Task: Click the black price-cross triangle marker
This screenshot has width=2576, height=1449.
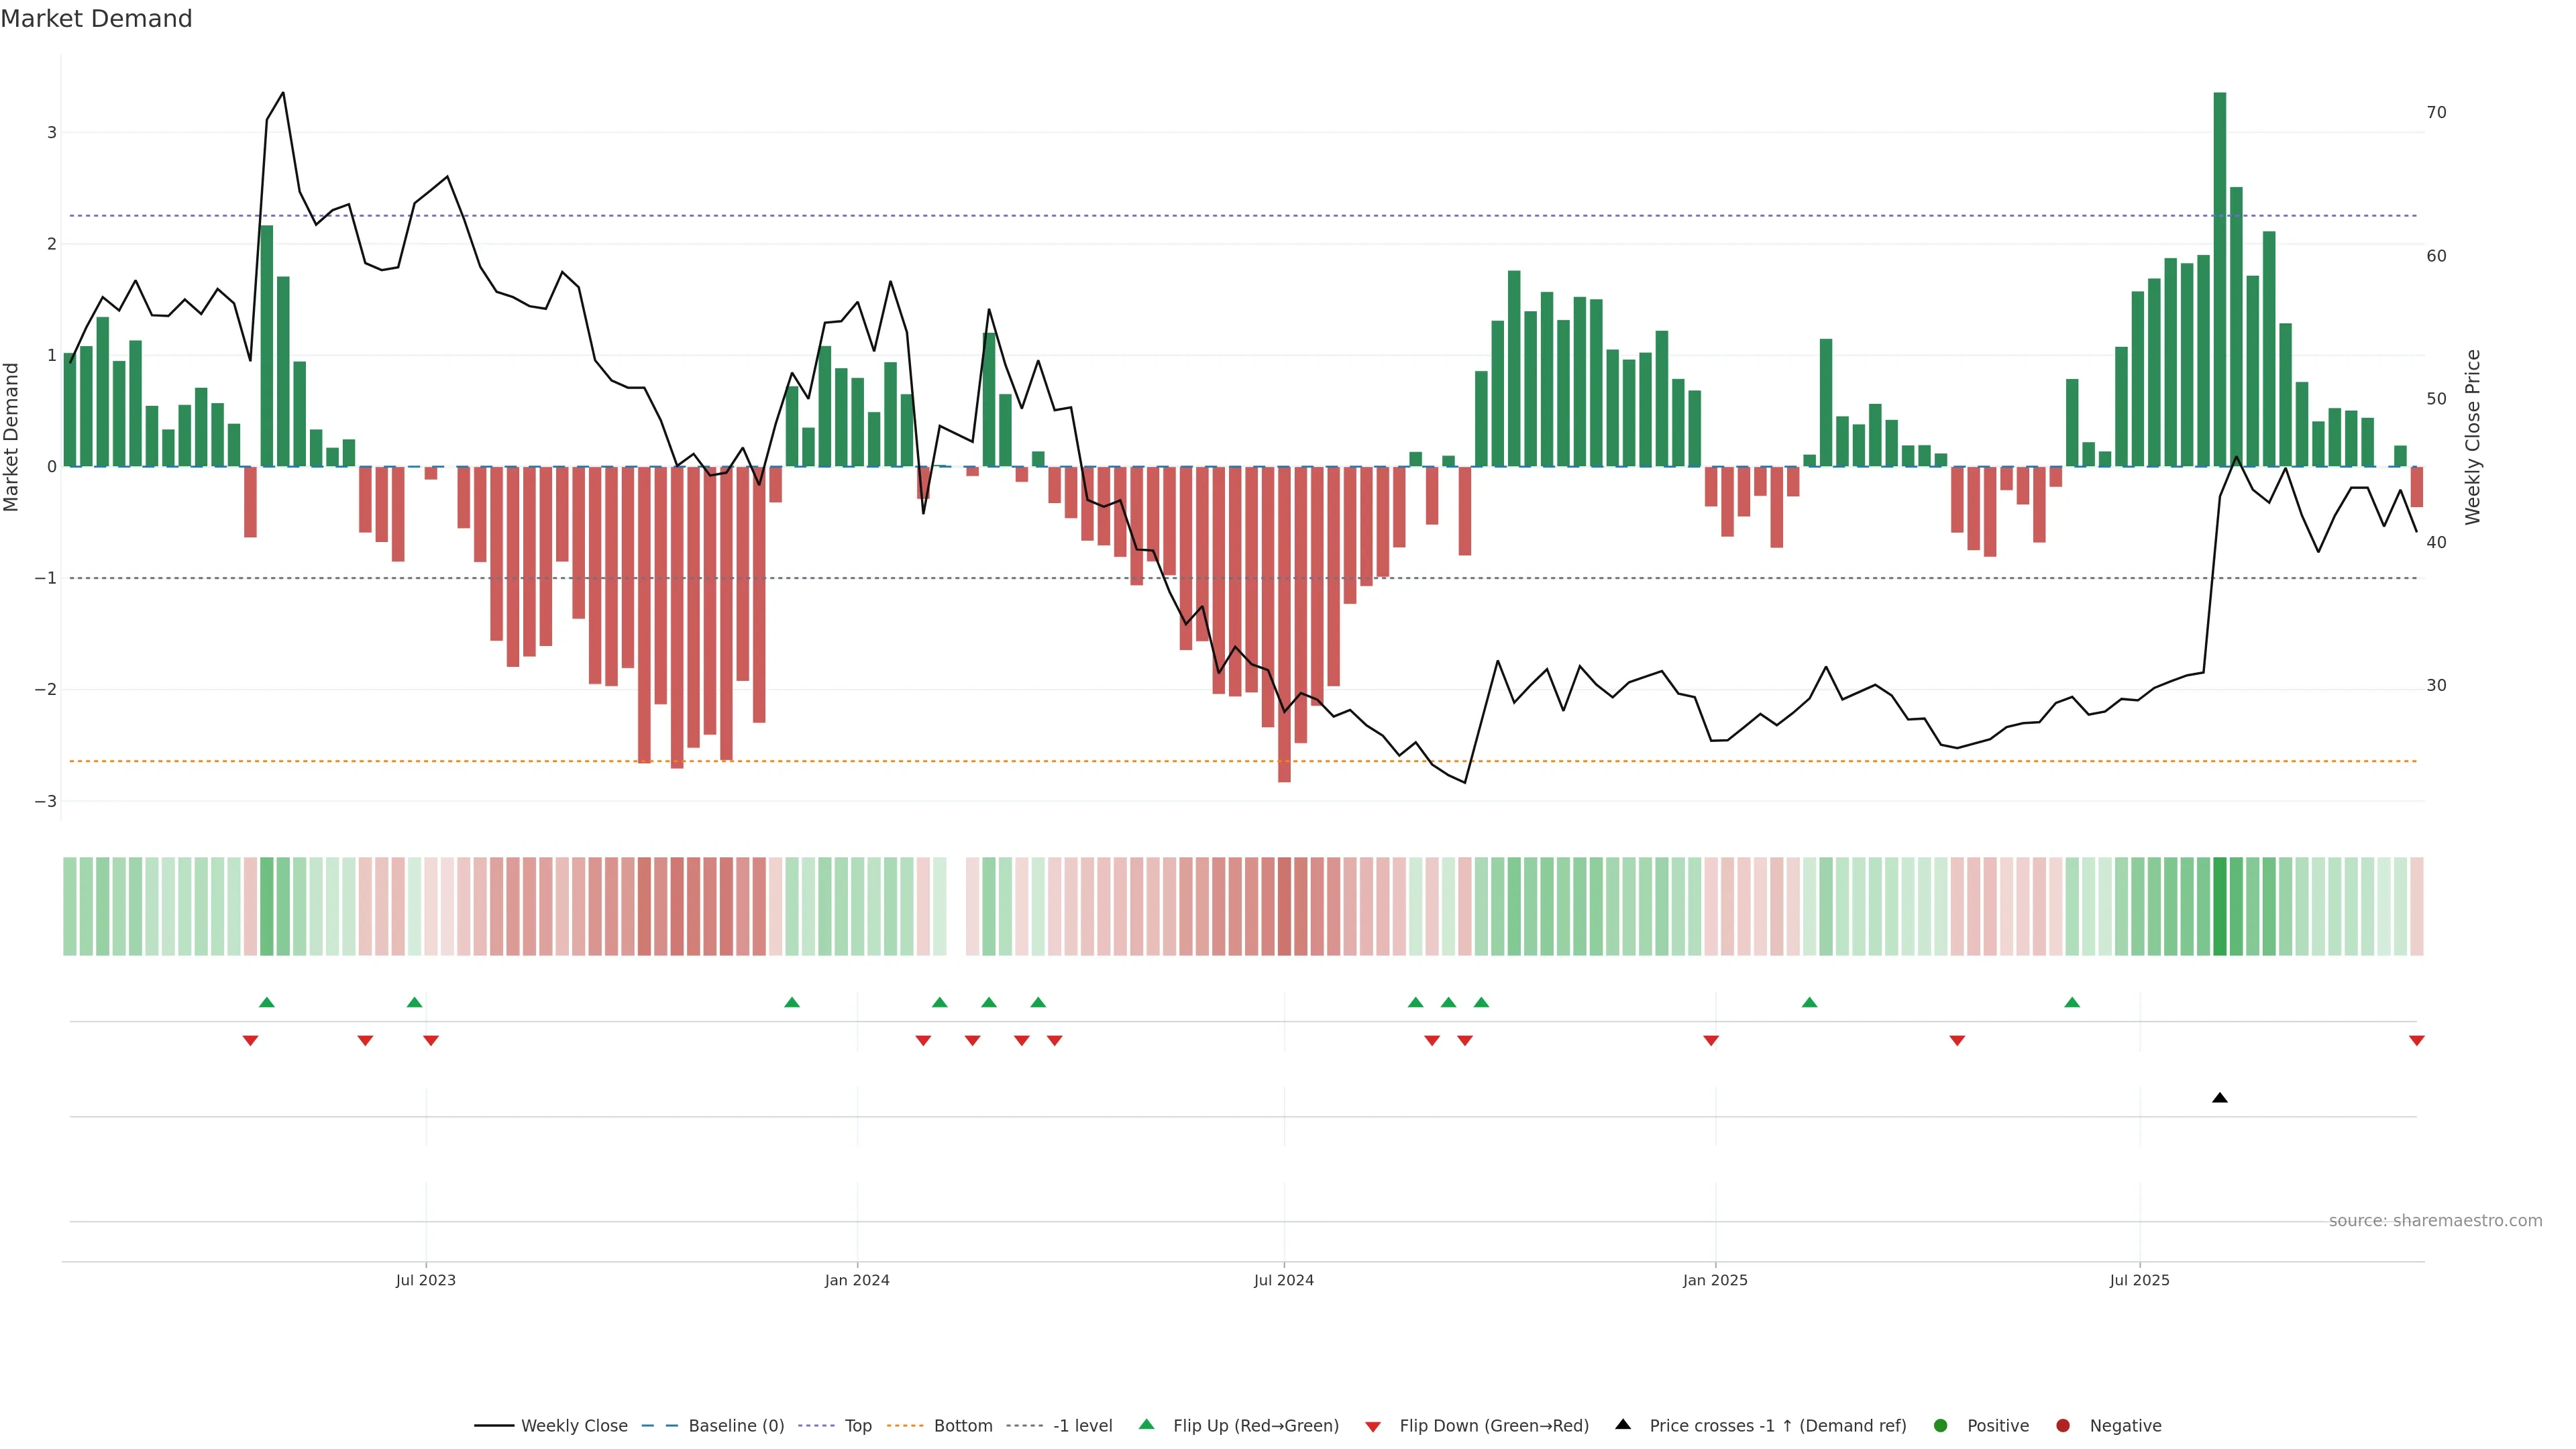Action: [2219, 1098]
